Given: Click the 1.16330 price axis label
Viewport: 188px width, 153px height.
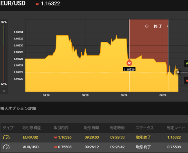Looking at the screenshot, I should [x=18, y=46].
